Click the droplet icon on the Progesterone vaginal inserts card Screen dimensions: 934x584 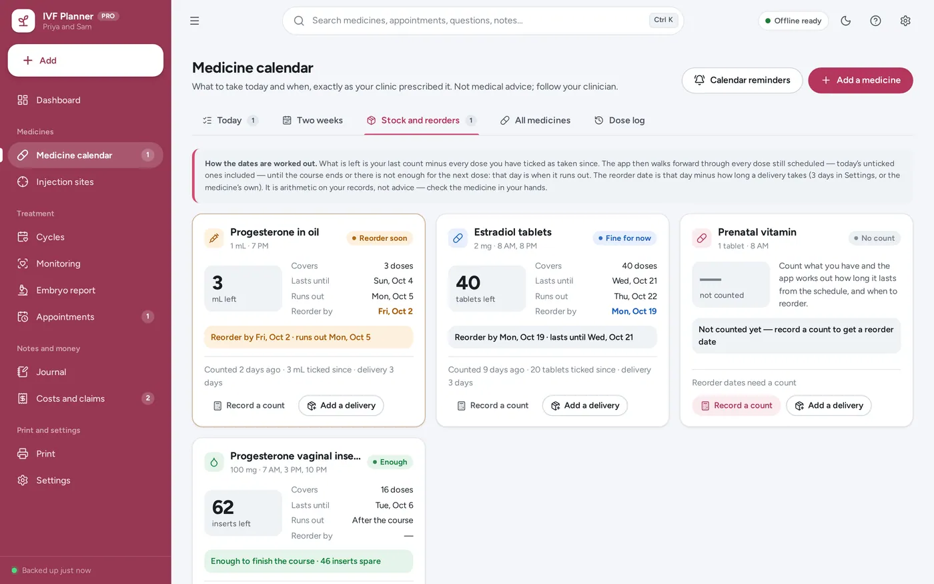tap(214, 462)
